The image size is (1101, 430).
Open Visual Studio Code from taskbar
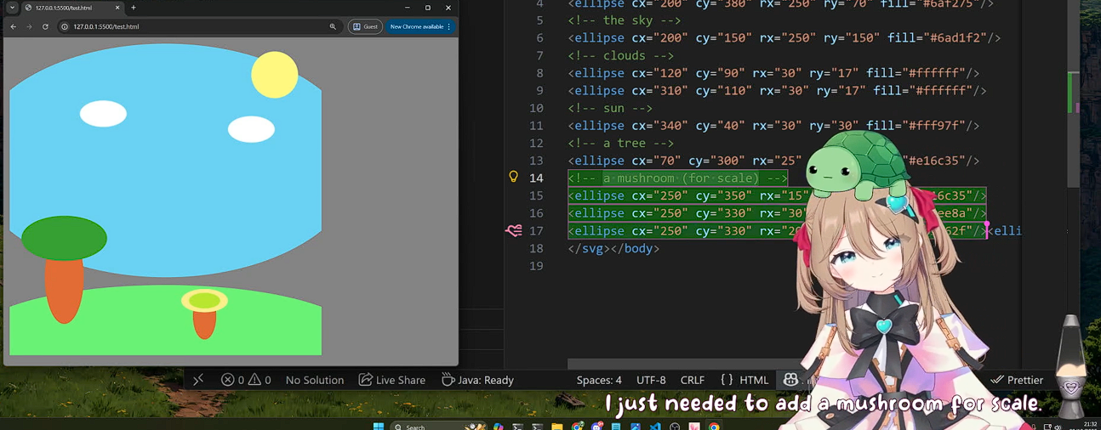(654, 427)
